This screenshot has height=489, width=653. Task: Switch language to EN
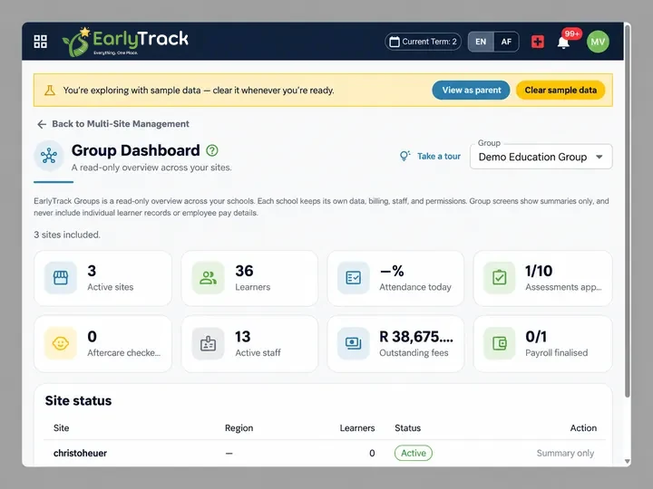(481, 42)
